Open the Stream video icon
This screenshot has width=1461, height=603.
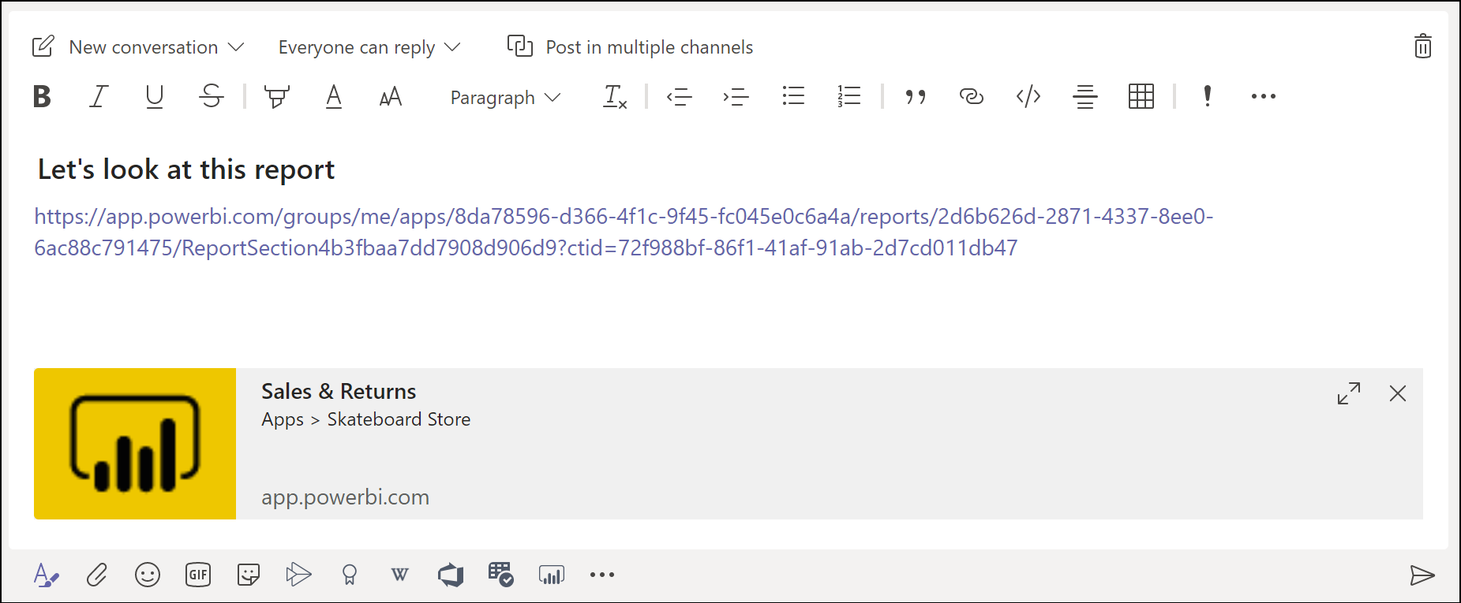click(298, 575)
